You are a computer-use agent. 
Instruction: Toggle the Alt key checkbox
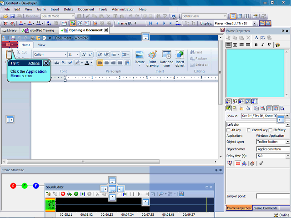[228, 130]
